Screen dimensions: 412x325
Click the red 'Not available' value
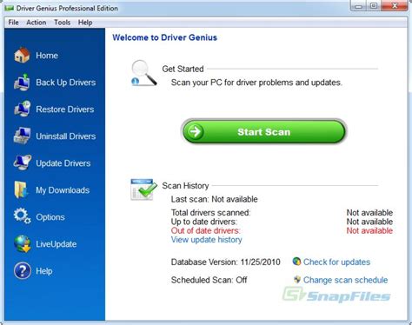coord(369,230)
